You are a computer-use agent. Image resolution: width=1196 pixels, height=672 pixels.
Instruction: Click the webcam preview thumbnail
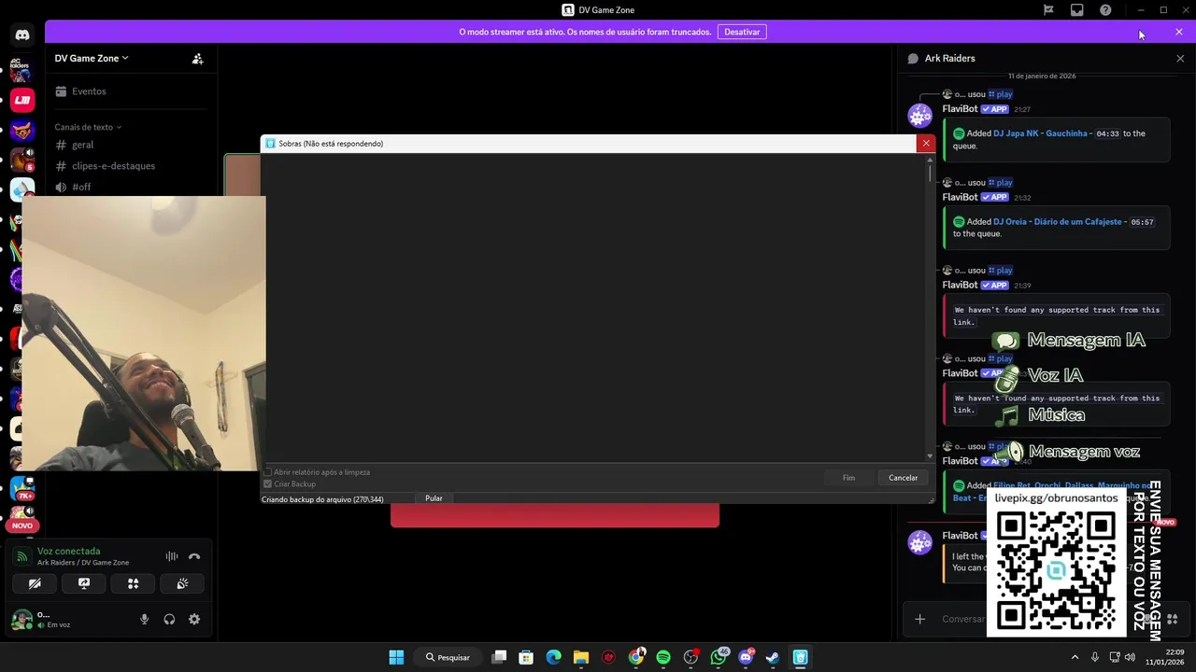pyautogui.click(x=144, y=333)
